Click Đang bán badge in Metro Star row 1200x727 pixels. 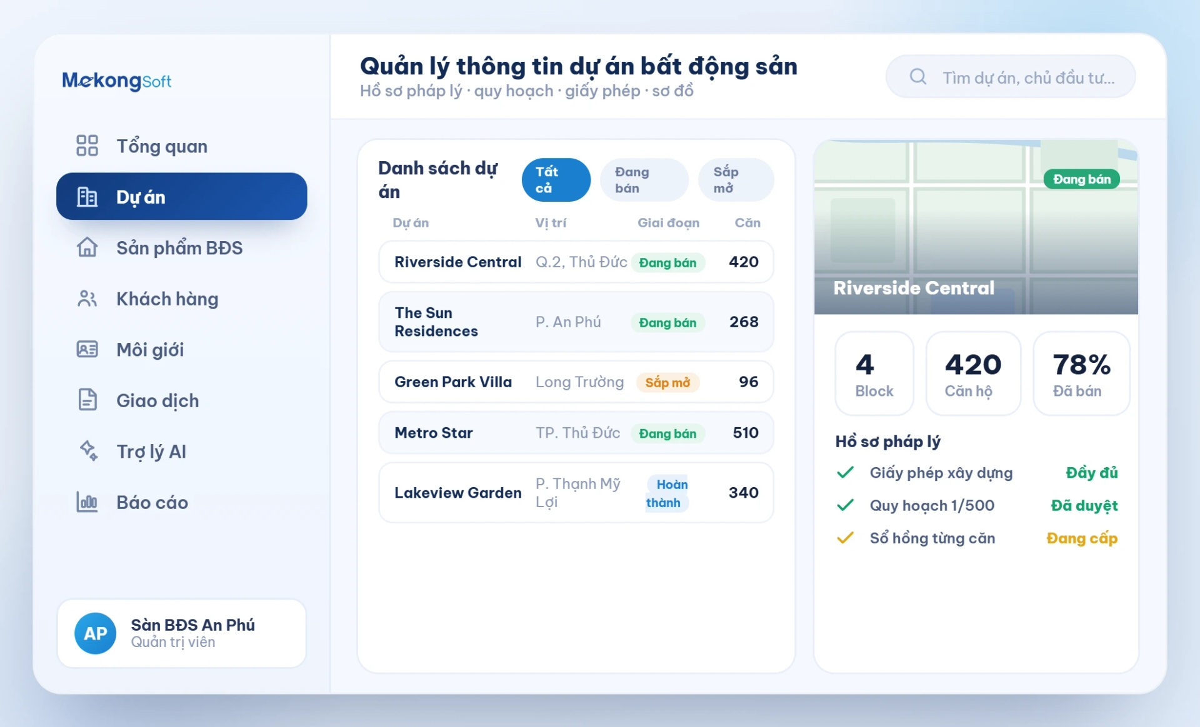[x=667, y=433]
